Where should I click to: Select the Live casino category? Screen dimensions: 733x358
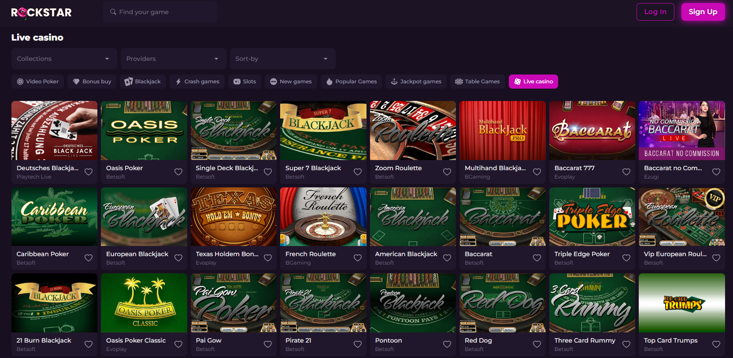533,82
